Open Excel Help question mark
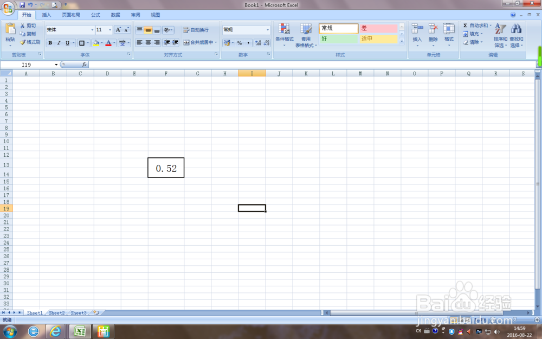The width and height of the screenshot is (542, 339). (513, 15)
